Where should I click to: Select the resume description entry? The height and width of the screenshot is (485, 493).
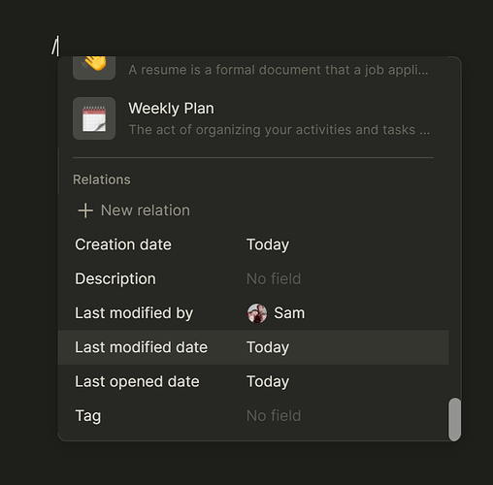(x=253, y=69)
